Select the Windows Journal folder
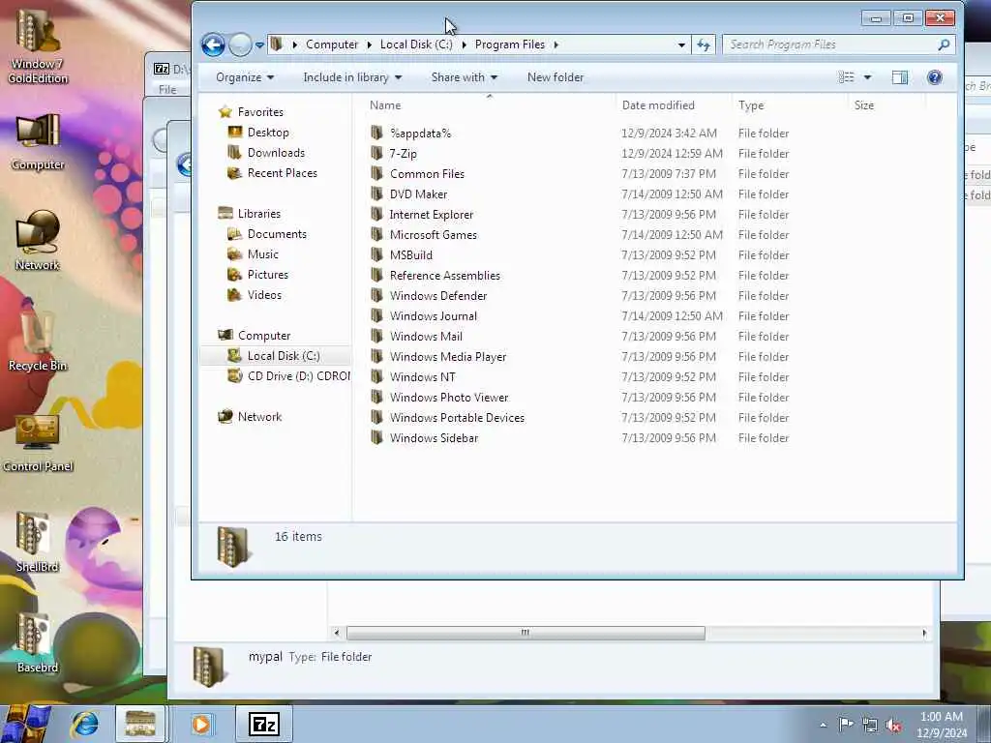 (433, 316)
